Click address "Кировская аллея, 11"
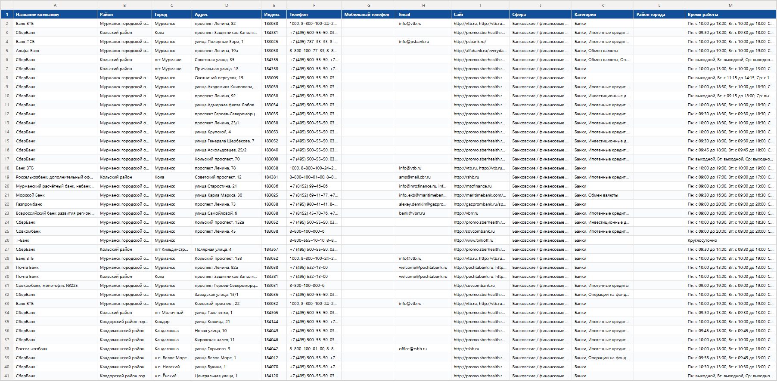The height and width of the screenshot is (388, 777). point(227,340)
